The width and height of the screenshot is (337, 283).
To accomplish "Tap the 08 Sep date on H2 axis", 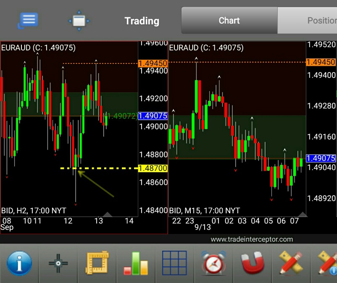I will coord(7,224).
